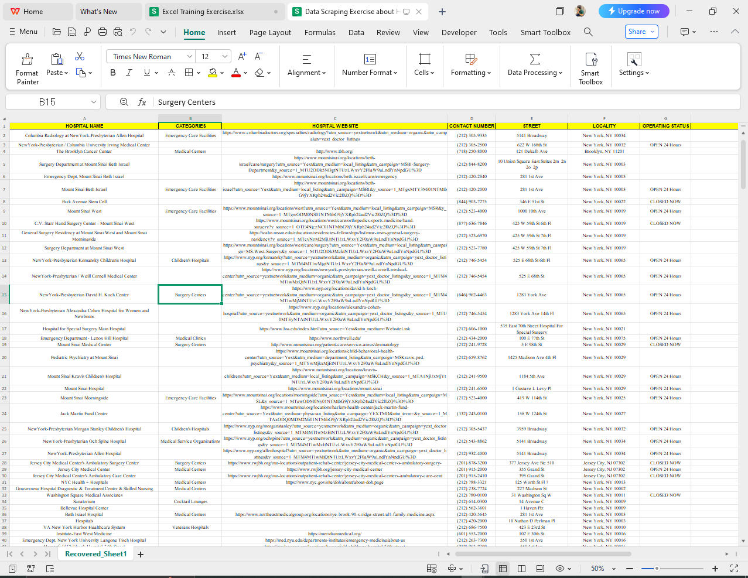The image size is (748, 578).
Task: Select the CONTACT NUMBER header cell
Action: coord(472,126)
